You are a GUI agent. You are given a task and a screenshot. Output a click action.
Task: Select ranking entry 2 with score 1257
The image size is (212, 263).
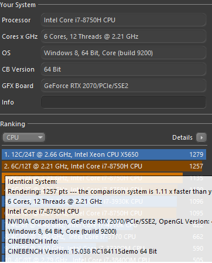(102, 166)
